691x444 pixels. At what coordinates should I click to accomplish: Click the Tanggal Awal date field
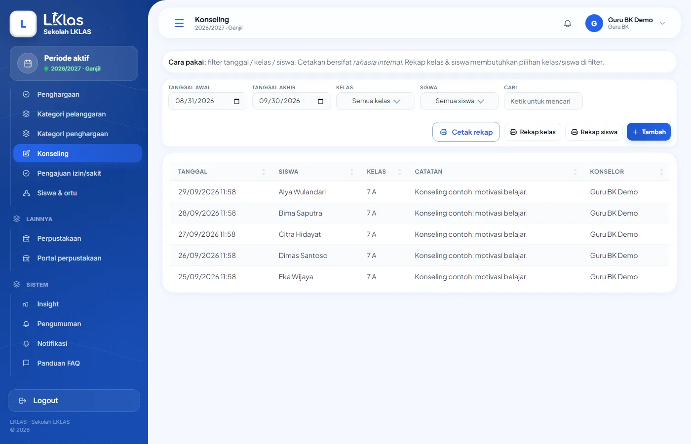208,101
